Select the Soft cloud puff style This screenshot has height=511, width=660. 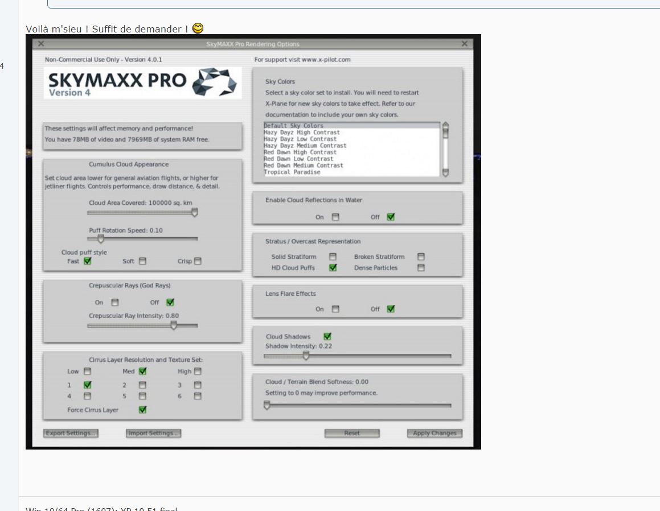click(143, 261)
